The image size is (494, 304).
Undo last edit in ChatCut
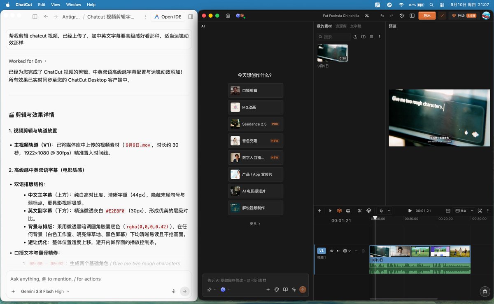382,16
